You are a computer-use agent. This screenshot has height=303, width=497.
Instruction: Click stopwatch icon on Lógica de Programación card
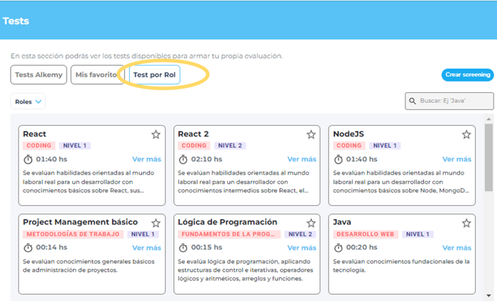click(x=183, y=248)
